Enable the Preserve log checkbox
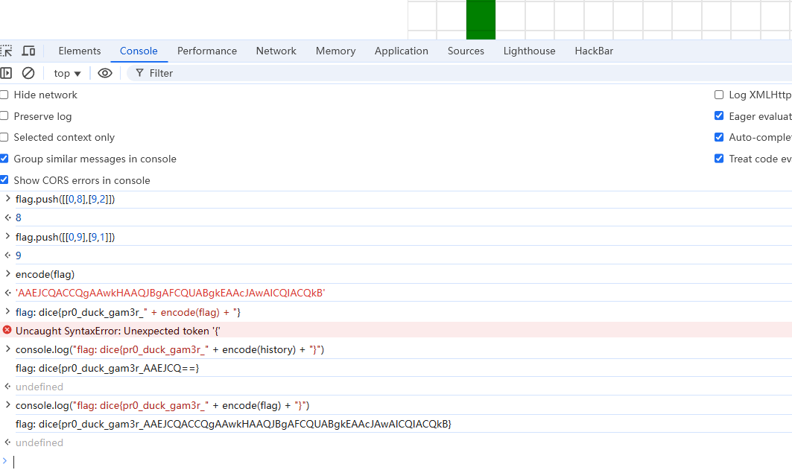 click(x=4, y=116)
